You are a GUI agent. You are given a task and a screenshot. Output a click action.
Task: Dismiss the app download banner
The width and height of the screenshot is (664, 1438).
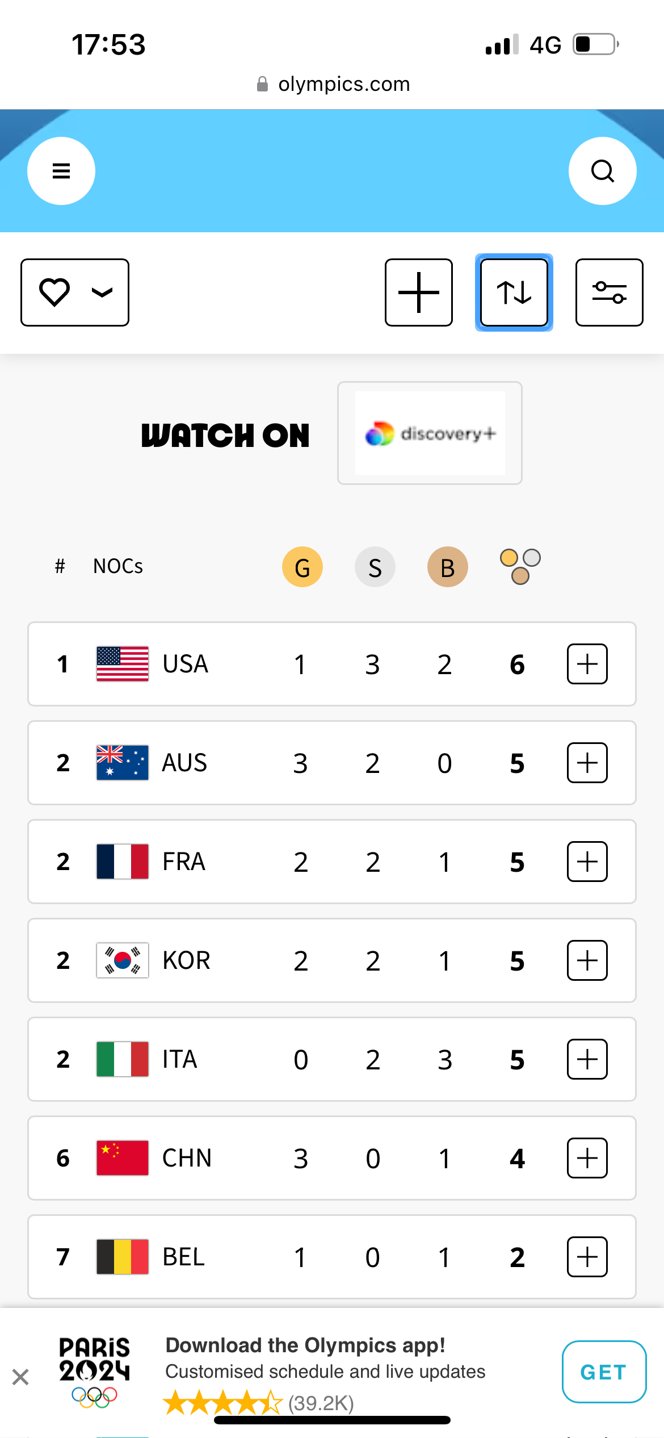[20, 1377]
